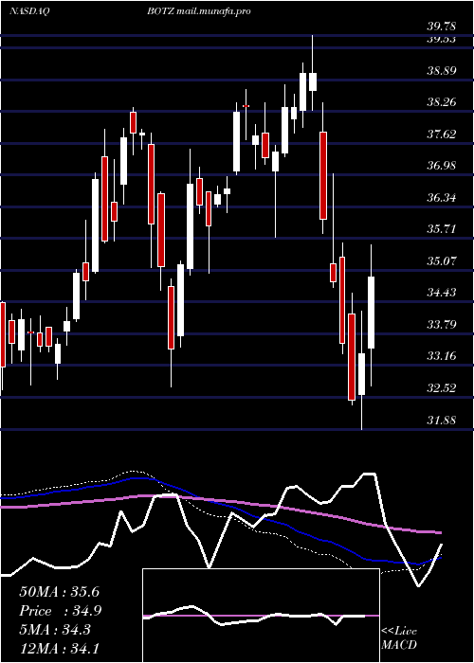The image size is (474, 663).
Task: Click the 12MA : 34.1 reading
Action: [x=59, y=648]
